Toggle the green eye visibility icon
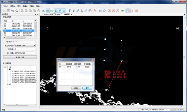The width and height of the screenshot is (187, 112). [x=123, y=11]
